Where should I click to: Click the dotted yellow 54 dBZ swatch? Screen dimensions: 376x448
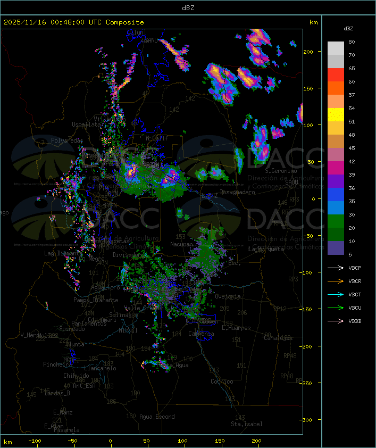[336, 115]
